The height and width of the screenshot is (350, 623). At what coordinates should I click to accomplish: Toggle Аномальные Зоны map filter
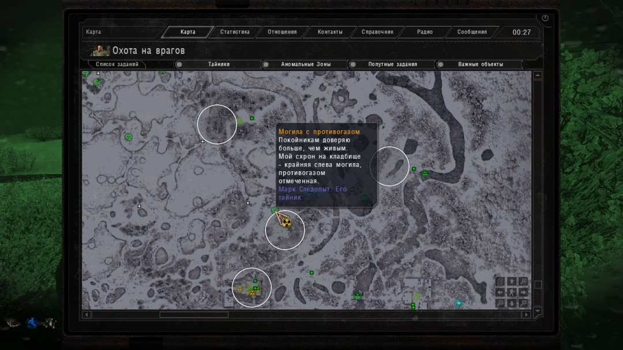click(x=266, y=65)
